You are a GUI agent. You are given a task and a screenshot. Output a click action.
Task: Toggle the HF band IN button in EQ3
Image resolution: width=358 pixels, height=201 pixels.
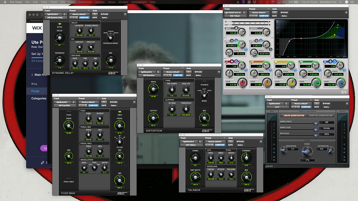[344, 70]
